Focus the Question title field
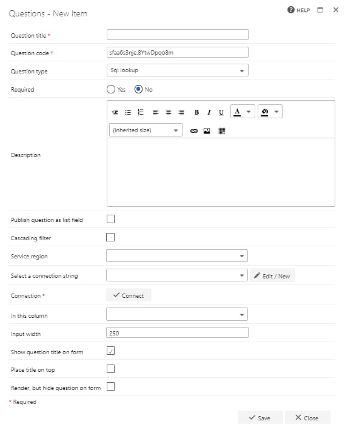This screenshot has height=427, width=345. click(x=178, y=35)
